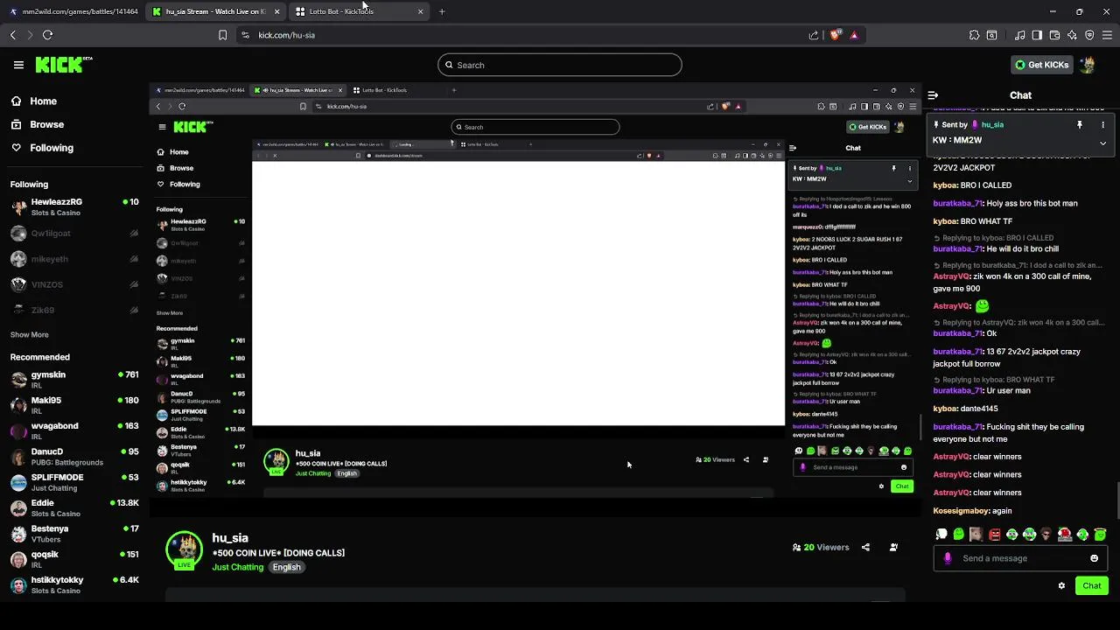View site information icon left of the URL

pos(245,35)
